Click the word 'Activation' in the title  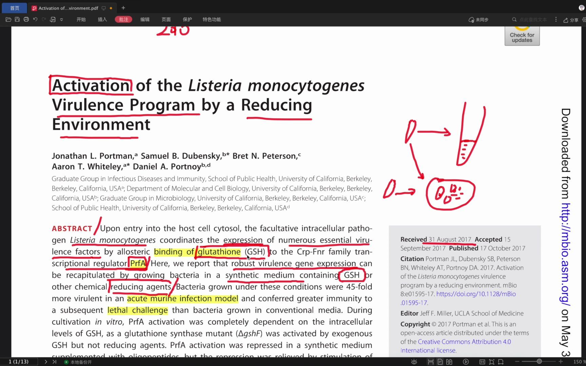point(91,85)
